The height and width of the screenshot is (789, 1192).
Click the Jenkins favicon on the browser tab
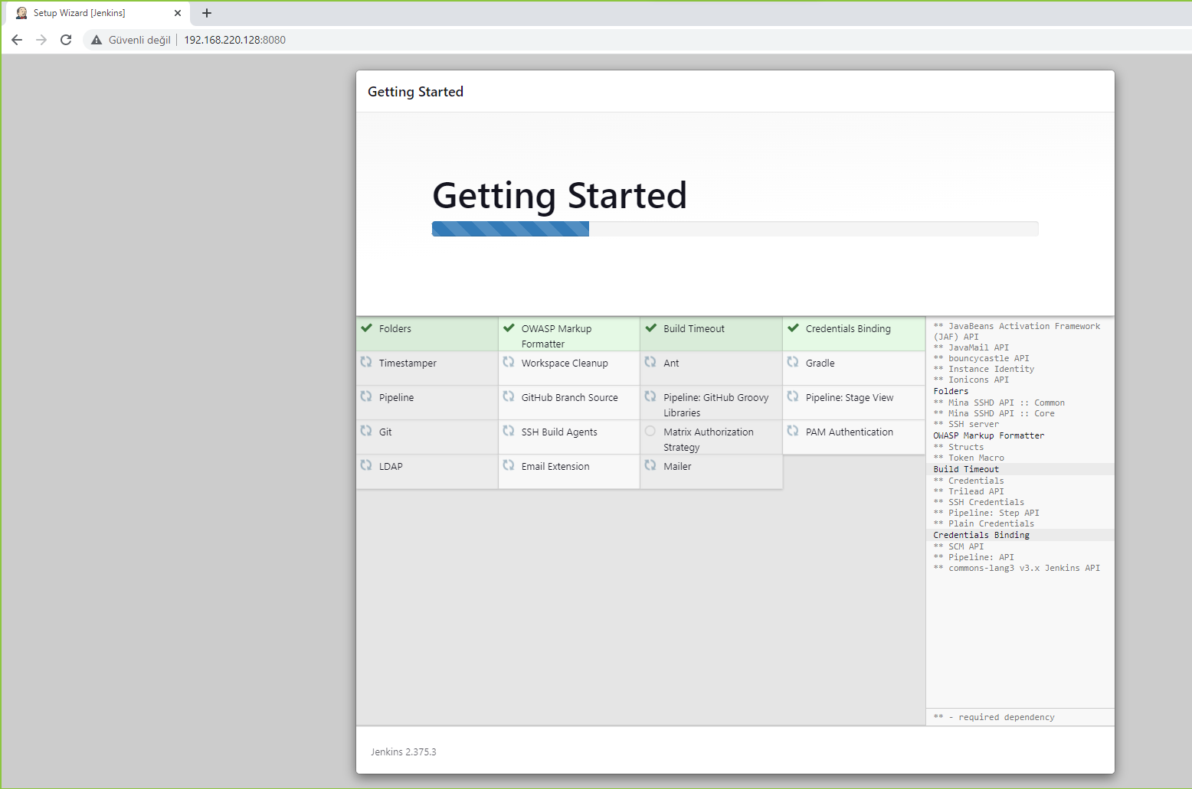pos(21,13)
